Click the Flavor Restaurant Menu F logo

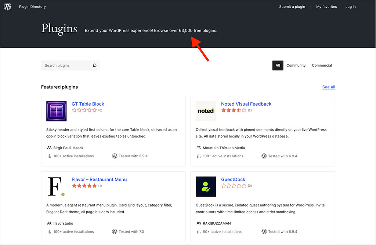tap(56, 187)
